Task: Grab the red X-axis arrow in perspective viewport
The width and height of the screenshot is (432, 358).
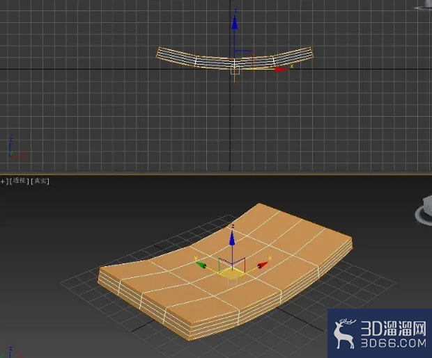Action: pos(263,265)
